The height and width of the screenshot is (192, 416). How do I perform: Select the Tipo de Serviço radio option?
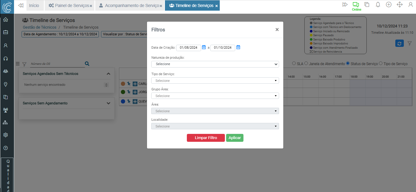coord(380,64)
